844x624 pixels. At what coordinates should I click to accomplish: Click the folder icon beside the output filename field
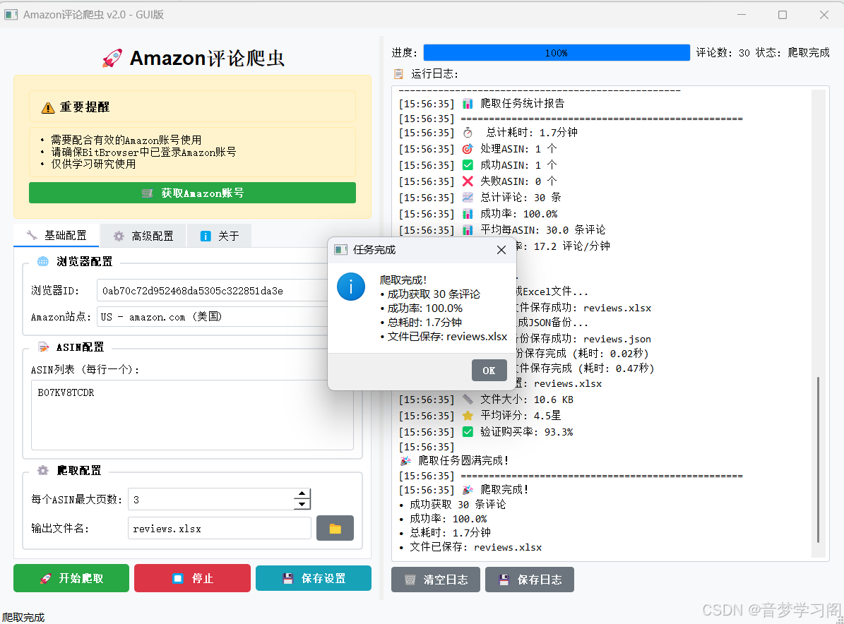coord(335,527)
